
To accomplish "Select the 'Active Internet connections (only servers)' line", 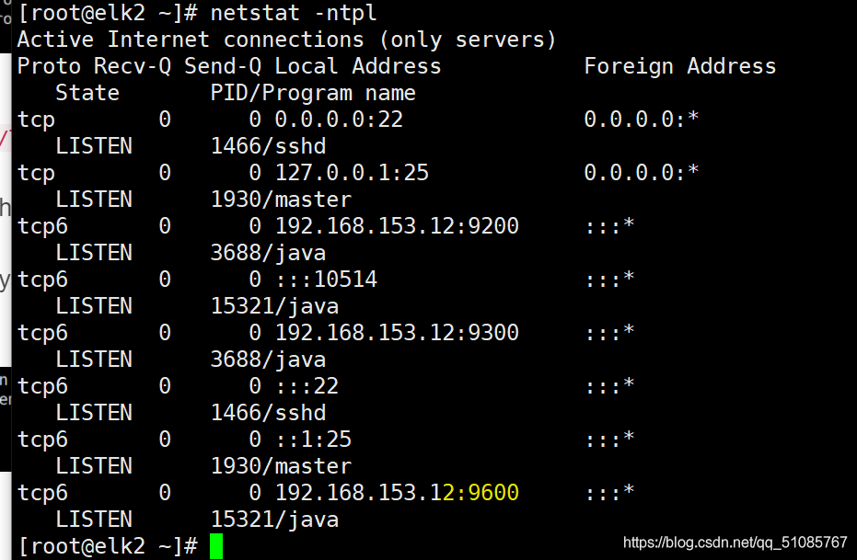I will click(287, 40).
